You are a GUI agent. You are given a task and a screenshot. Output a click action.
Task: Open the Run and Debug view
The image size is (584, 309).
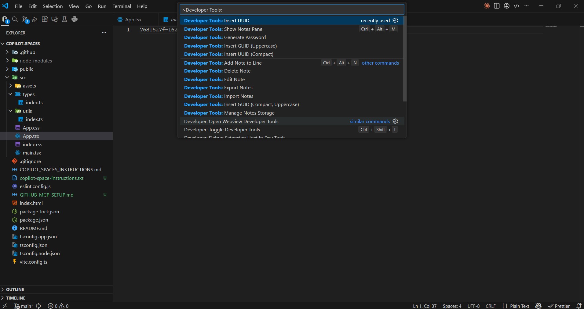[x=35, y=20]
